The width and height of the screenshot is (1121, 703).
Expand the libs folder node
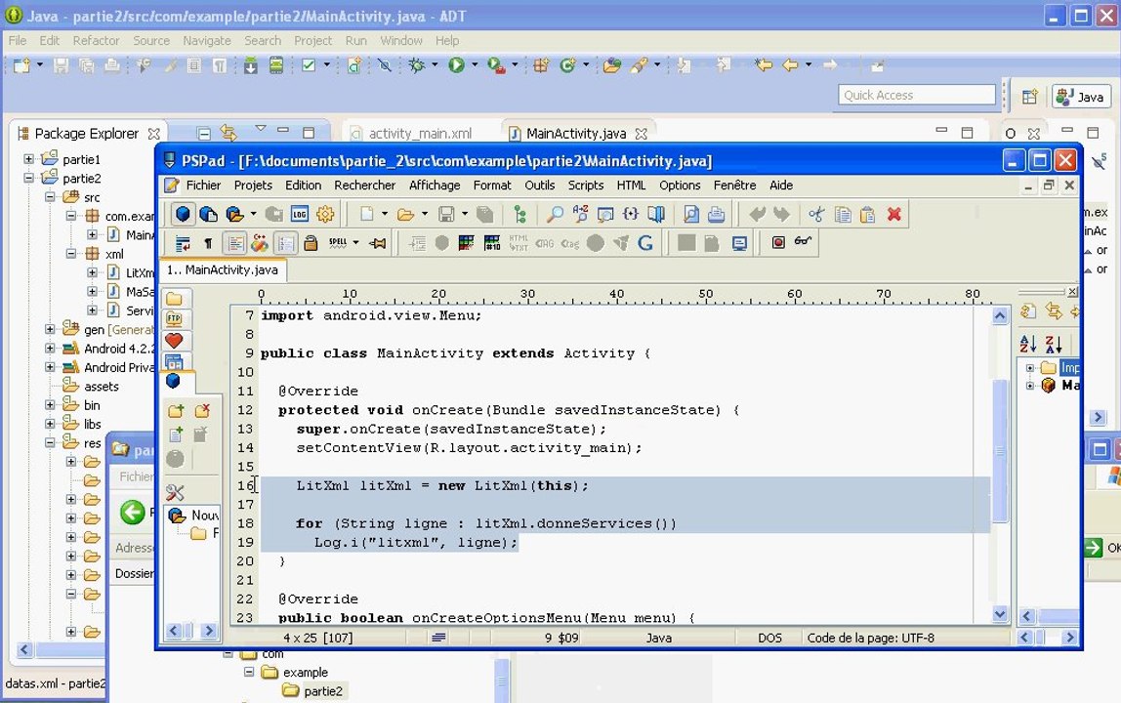(50, 424)
